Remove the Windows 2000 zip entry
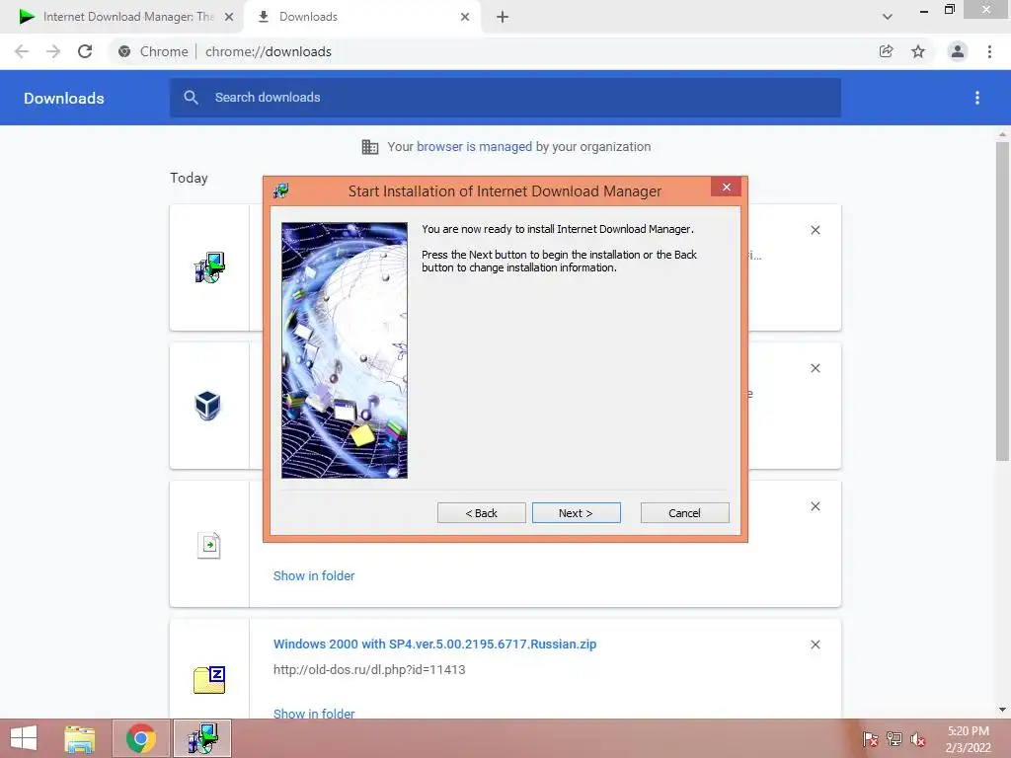 click(815, 644)
